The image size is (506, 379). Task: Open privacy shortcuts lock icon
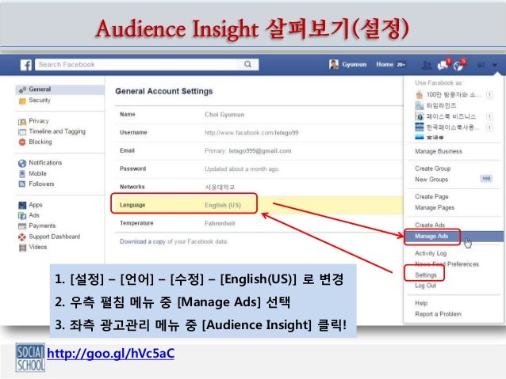[481, 65]
